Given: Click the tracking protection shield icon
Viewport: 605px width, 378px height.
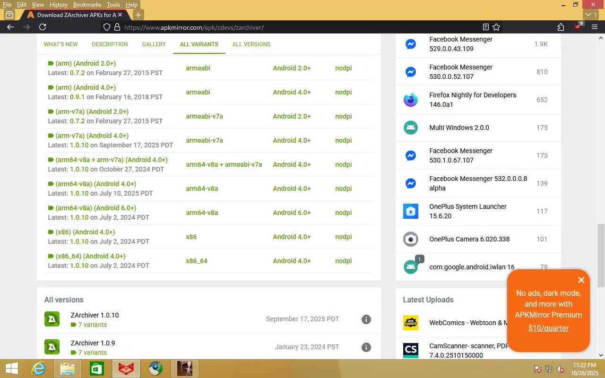Looking at the screenshot, I should (x=107, y=27).
